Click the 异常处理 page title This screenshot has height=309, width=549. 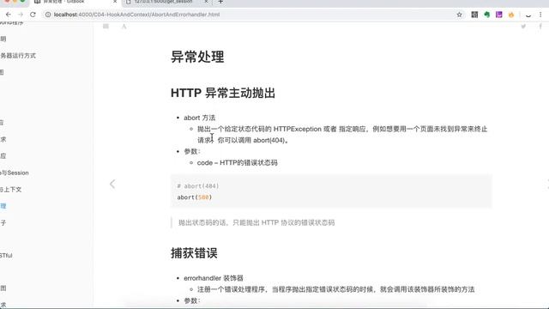[197, 57]
